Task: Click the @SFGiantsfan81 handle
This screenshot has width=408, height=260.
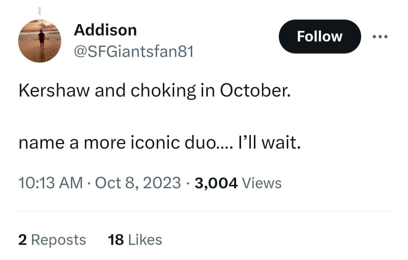Action: coord(133,51)
